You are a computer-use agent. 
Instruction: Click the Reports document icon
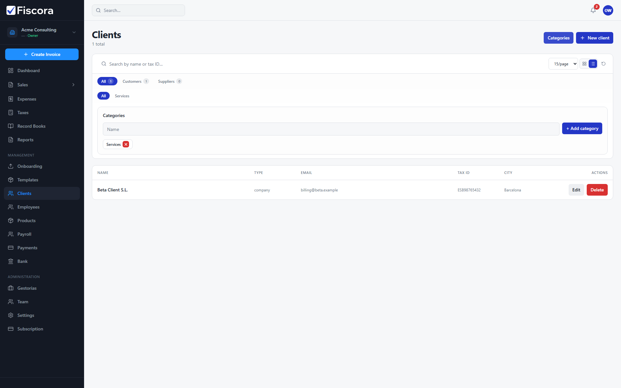point(11,140)
